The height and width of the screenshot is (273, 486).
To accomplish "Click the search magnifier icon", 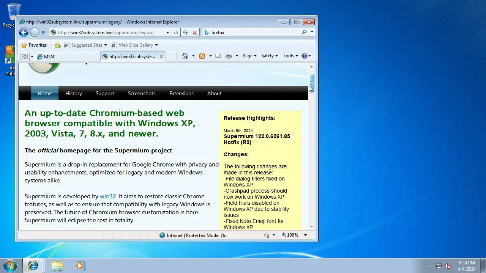I will pyautogui.click(x=304, y=32).
